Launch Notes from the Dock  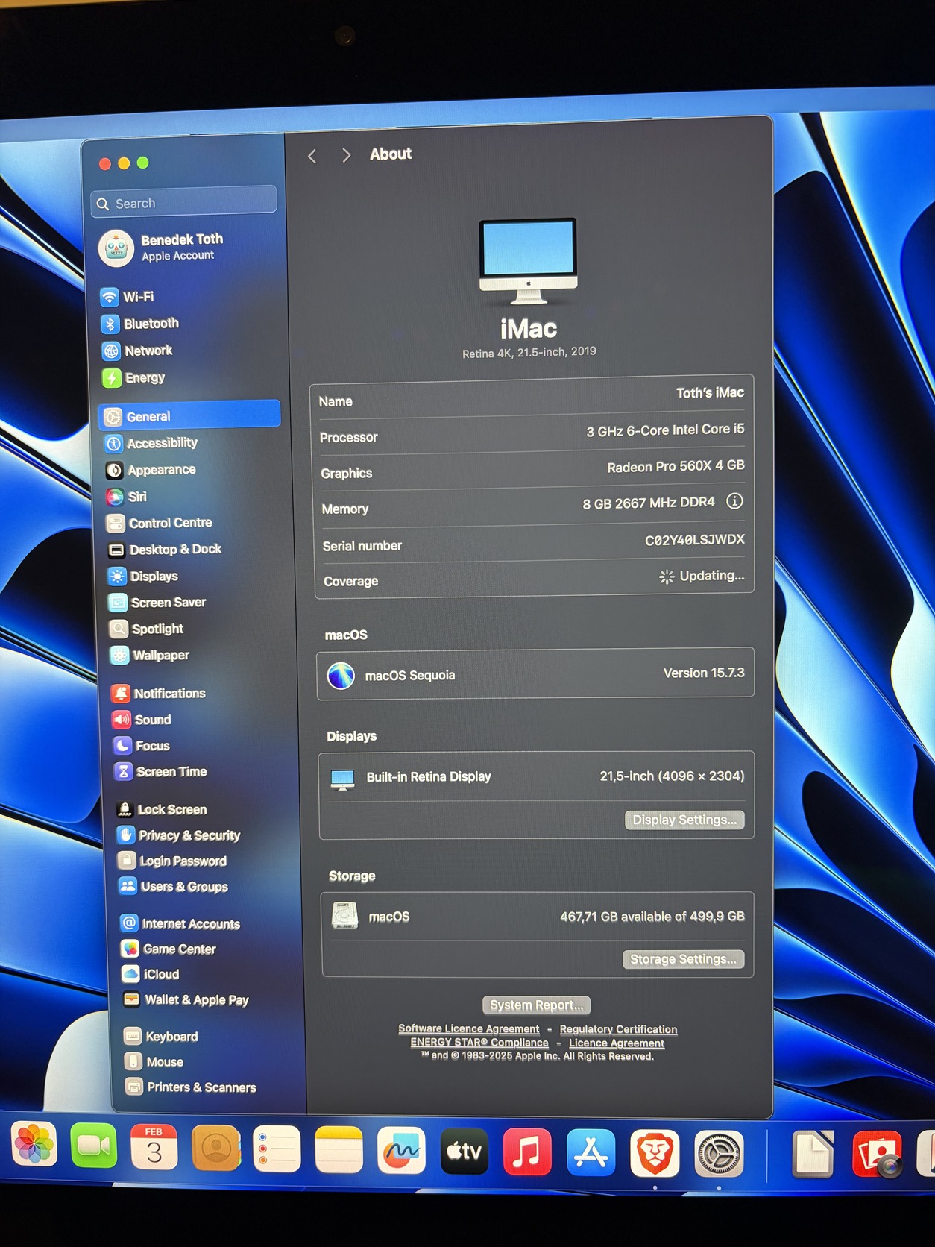click(339, 1149)
